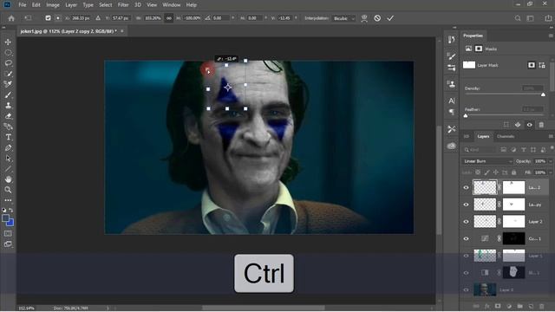This screenshot has width=555, height=312.
Task: Switch to warp mode icon in options bar
Action: tap(364, 18)
